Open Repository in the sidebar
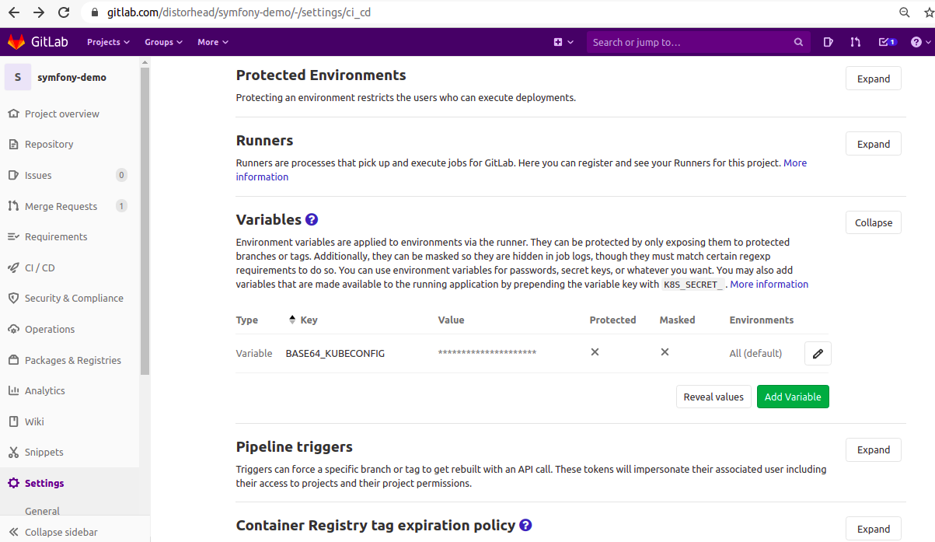Image resolution: width=935 pixels, height=542 pixels. tap(48, 144)
